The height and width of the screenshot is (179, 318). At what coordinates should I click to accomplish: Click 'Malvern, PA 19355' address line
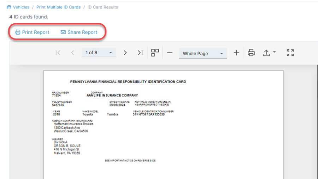click(67, 153)
